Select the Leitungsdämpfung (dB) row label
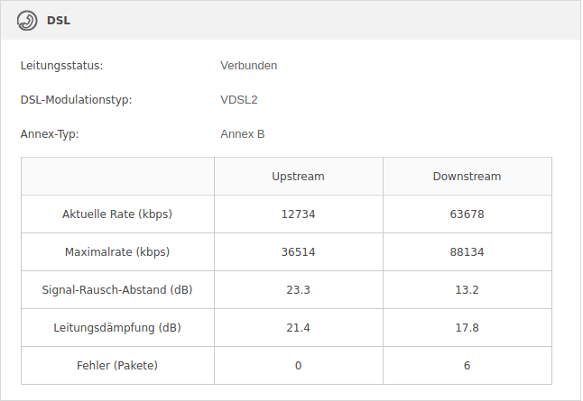Viewport: 583px width, 401px height. coord(117,328)
